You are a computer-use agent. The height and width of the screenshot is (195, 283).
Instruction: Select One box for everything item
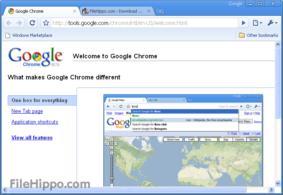(x=39, y=100)
